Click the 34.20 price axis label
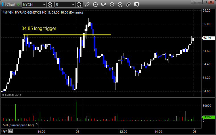The image size is (216, 135). (x=207, y=78)
